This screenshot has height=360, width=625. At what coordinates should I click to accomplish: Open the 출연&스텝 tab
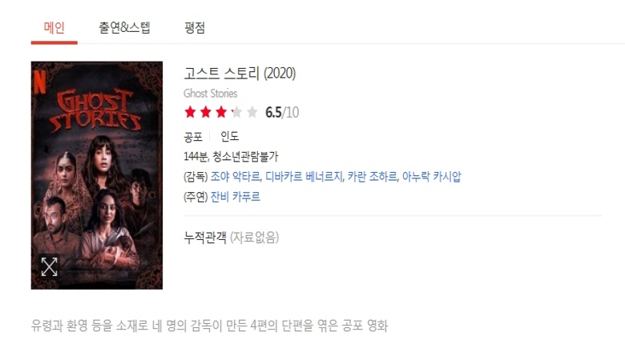124,28
